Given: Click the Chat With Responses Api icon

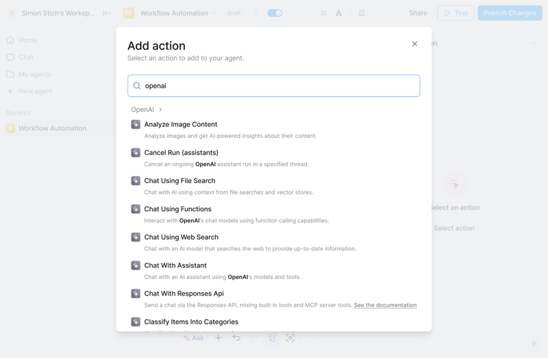Looking at the screenshot, I should point(136,293).
